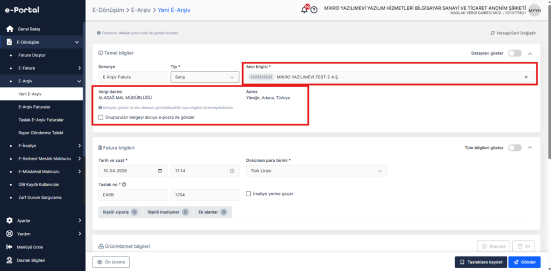Click the e-Portal logo
The image size is (551, 271).
[22, 10]
